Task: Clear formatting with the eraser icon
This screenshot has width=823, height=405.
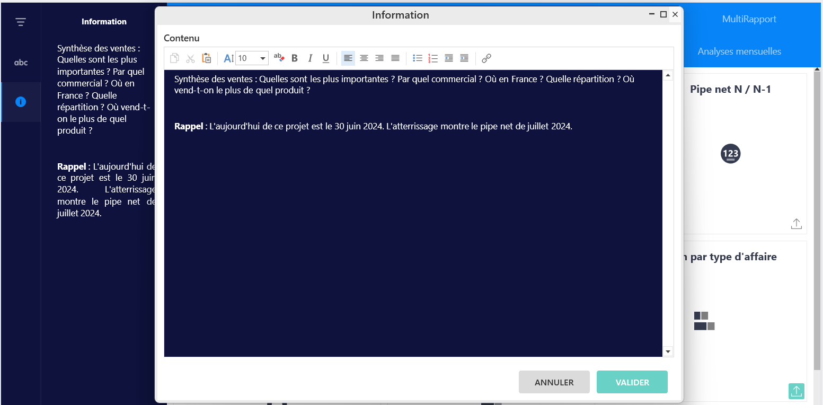Action: pos(279,58)
